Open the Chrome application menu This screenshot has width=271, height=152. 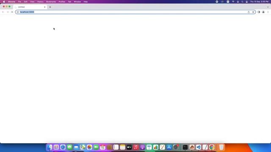point(11,2)
